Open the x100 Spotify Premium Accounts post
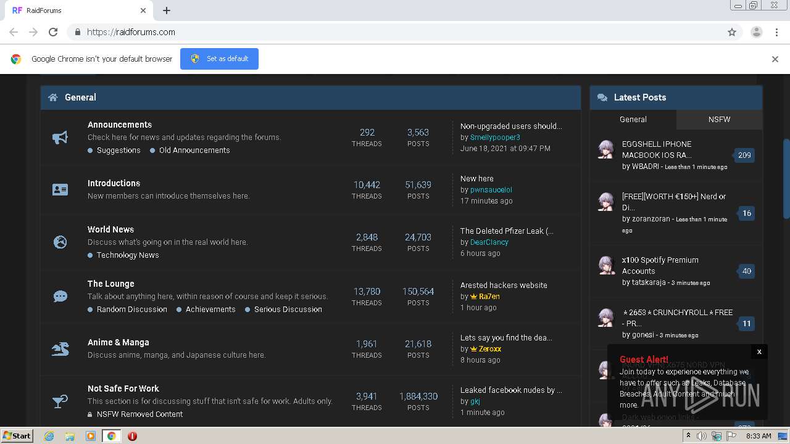 click(x=660, y=266)
